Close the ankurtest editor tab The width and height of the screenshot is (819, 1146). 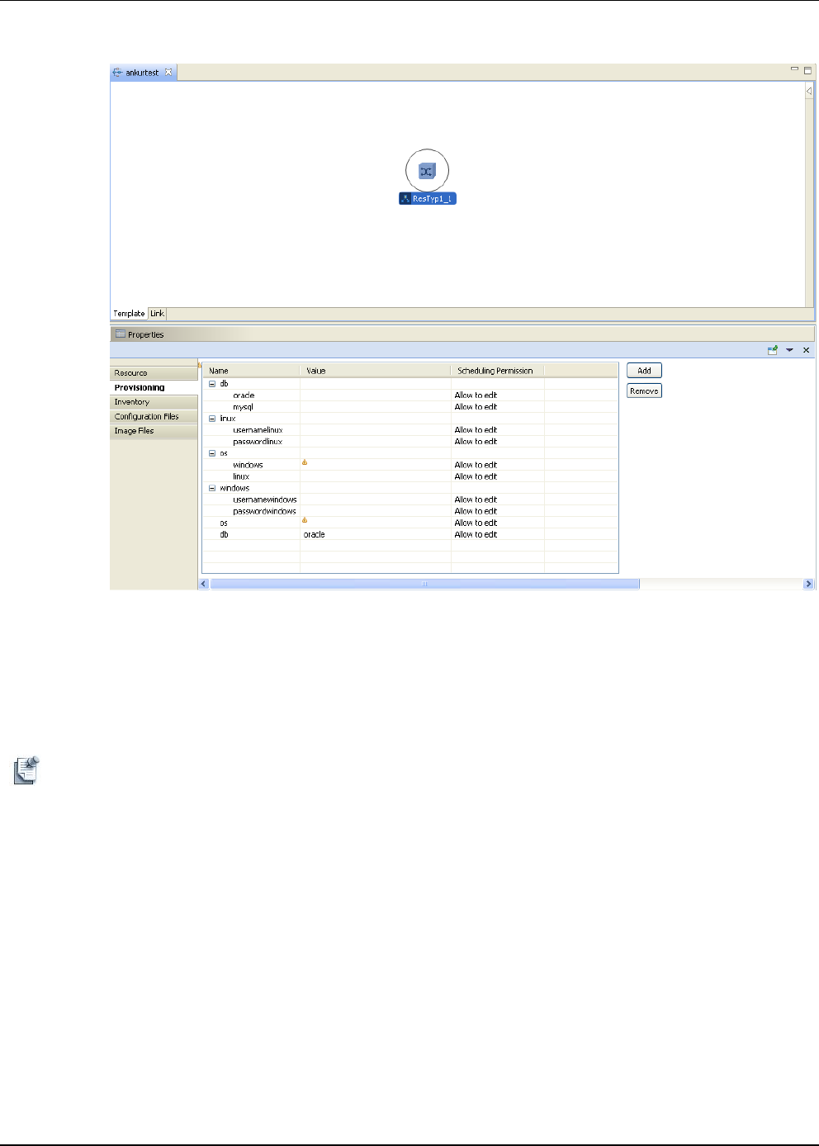point(168,72)
